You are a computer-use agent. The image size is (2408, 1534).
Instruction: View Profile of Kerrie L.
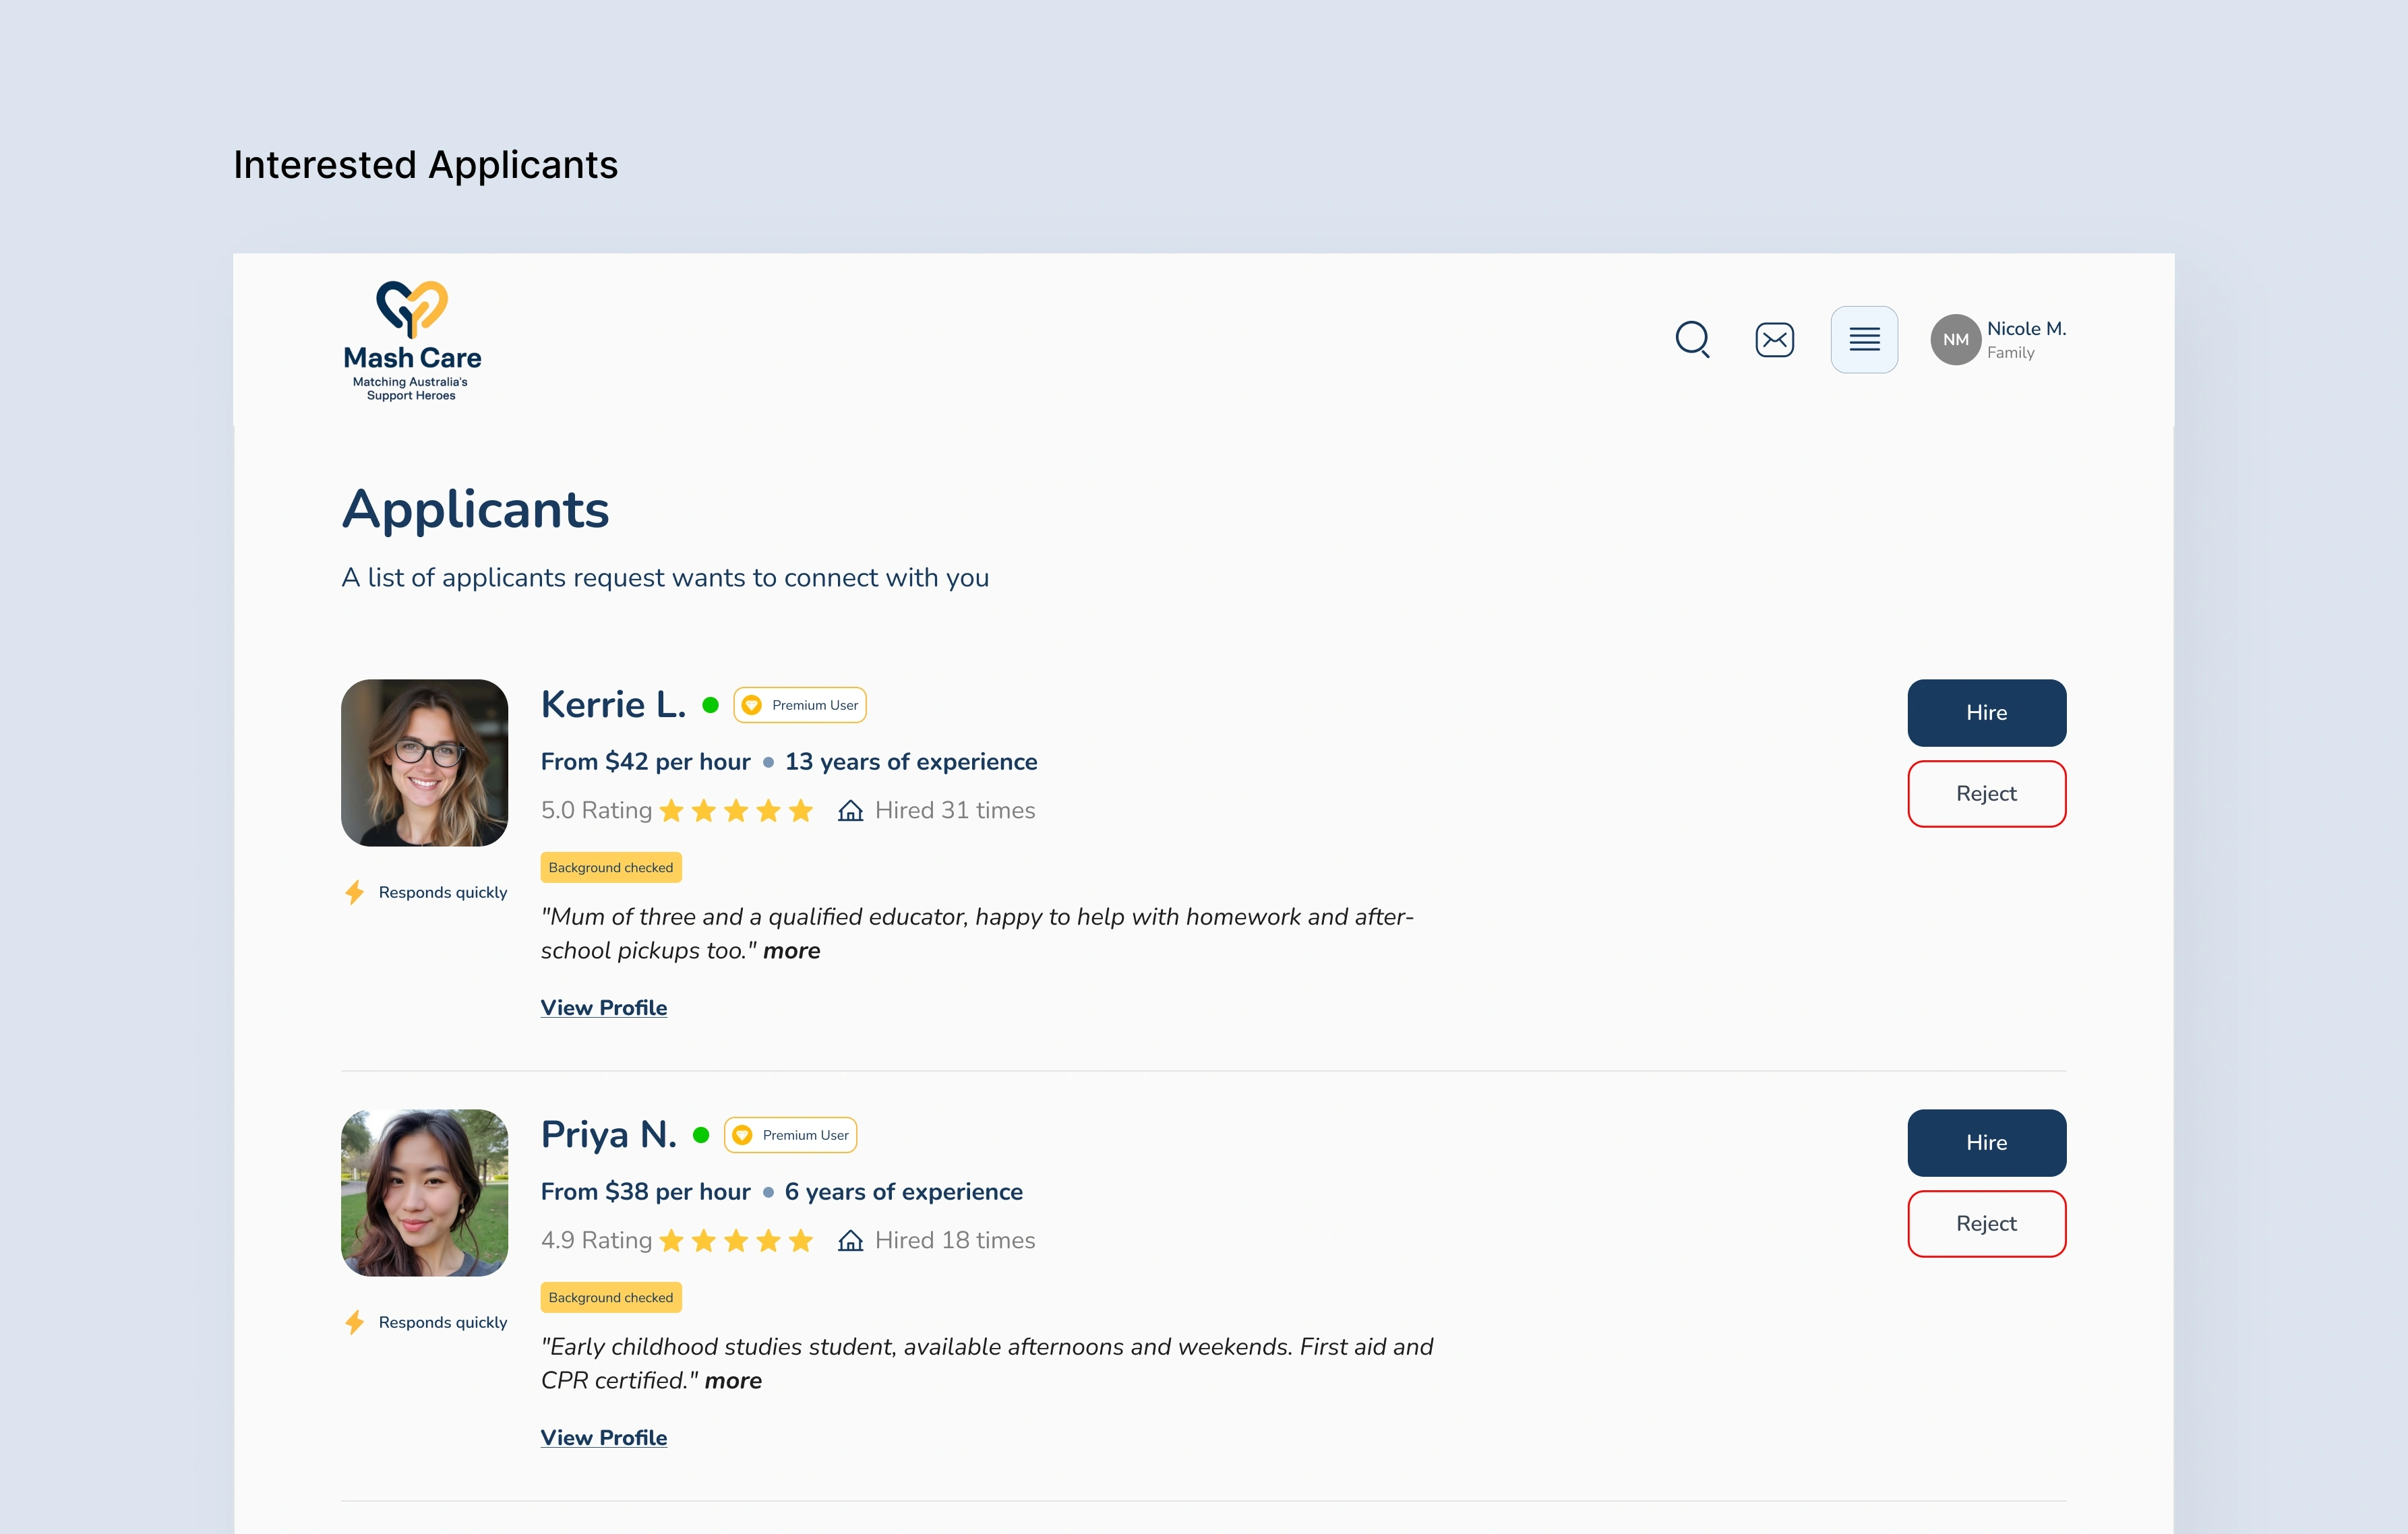coord(604,1008)
